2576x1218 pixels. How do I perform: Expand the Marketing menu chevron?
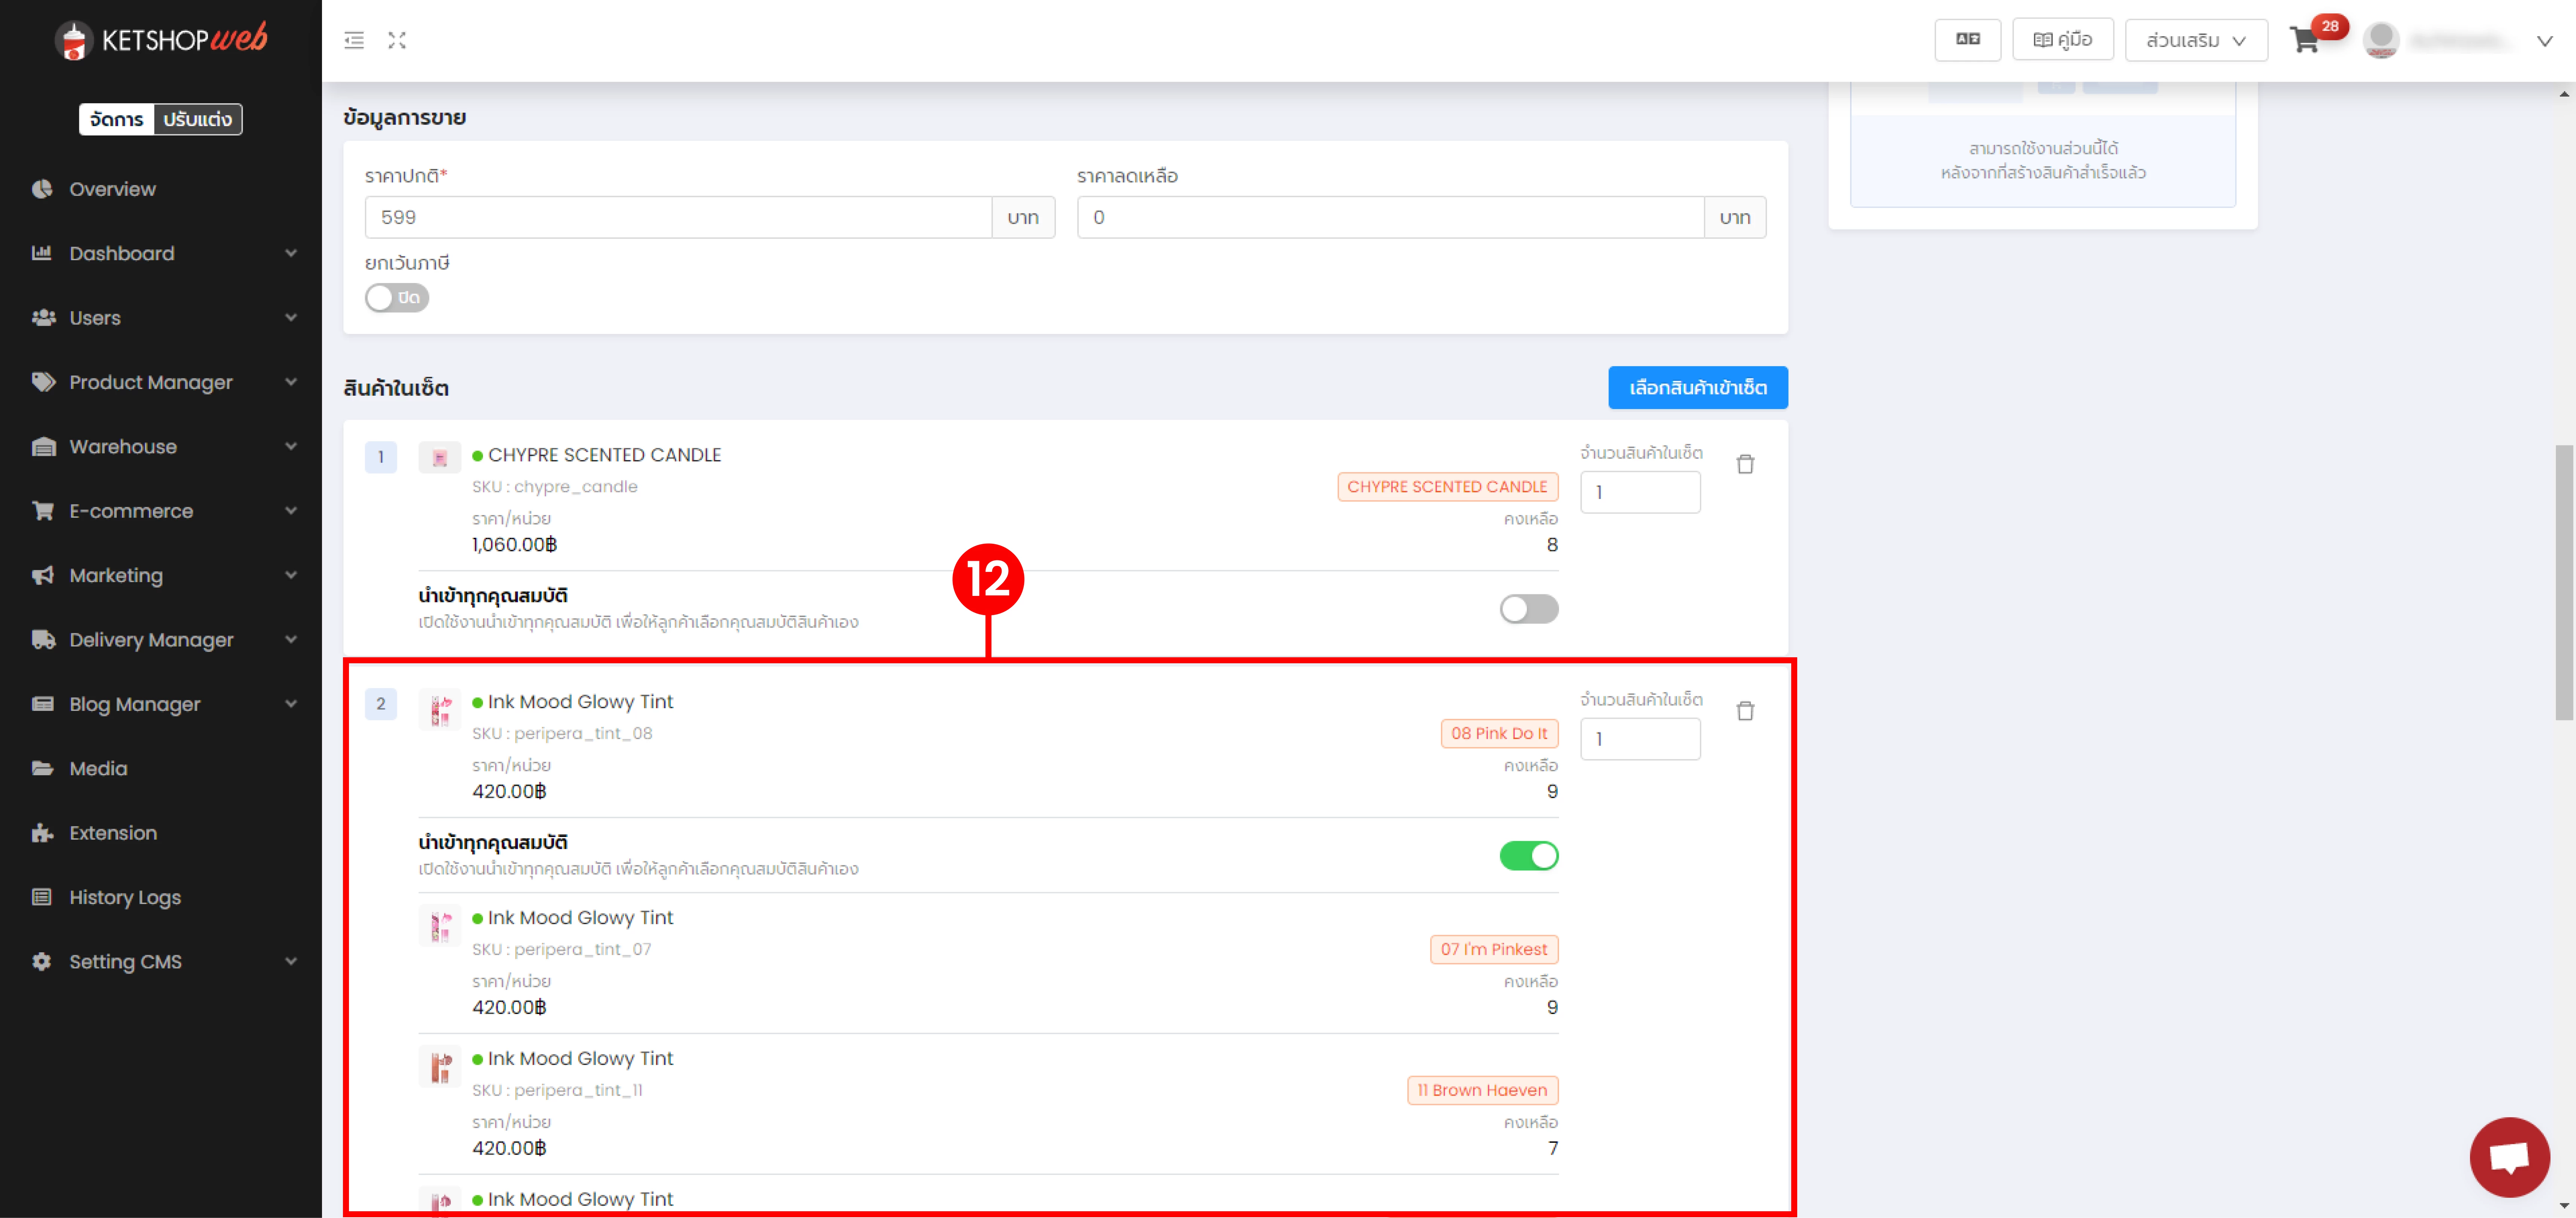click(291, 575)
